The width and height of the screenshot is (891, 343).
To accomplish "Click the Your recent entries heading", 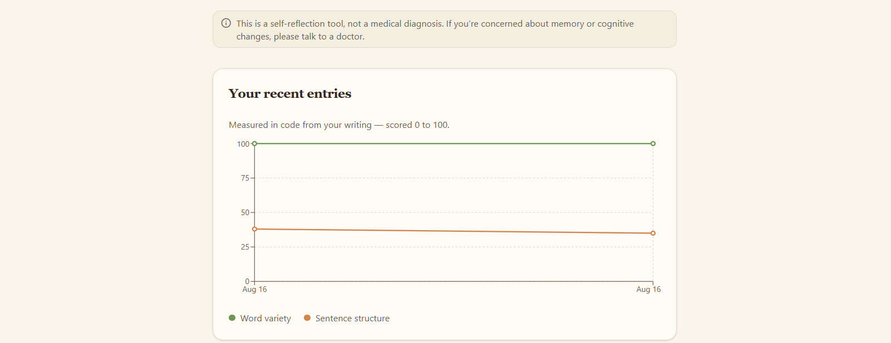I will (290, 93).
